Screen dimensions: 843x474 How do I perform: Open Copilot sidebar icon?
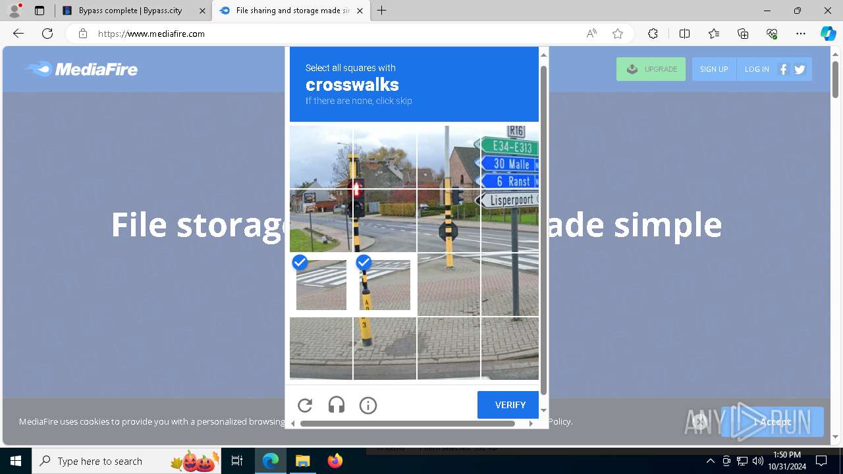tap(828, 34)
